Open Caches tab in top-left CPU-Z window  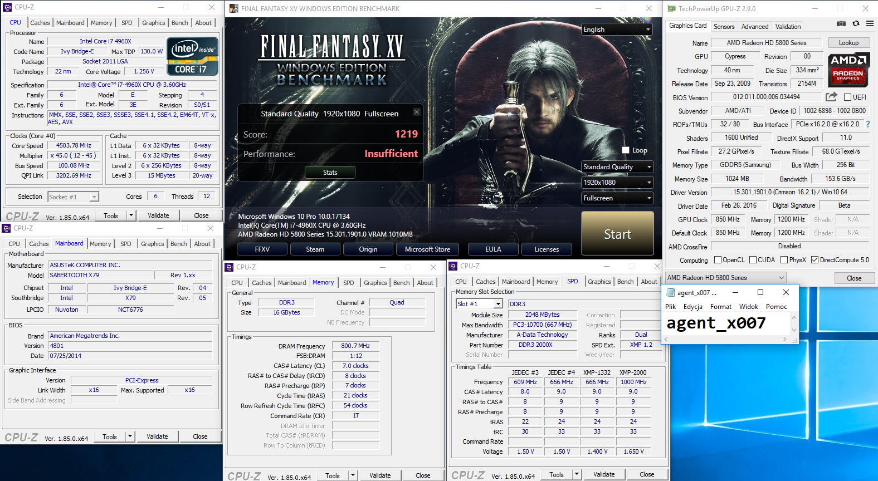(40, 23)
